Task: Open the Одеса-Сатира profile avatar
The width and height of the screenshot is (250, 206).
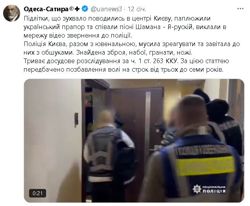Action: point(12,13)
